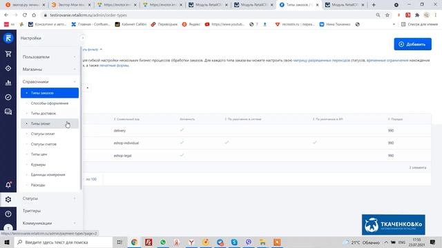This screenshot has height=248, width=442.
Task: Select Типы заказов menu item
Action: click(50, 93)
